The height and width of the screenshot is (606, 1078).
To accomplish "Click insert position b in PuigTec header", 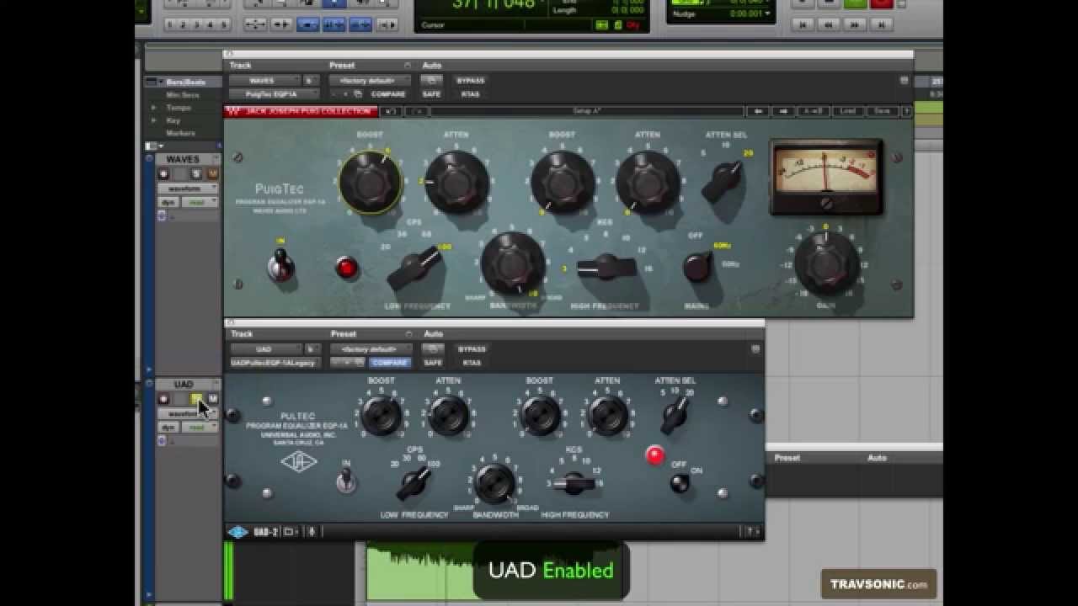I will tap(310, 81).
